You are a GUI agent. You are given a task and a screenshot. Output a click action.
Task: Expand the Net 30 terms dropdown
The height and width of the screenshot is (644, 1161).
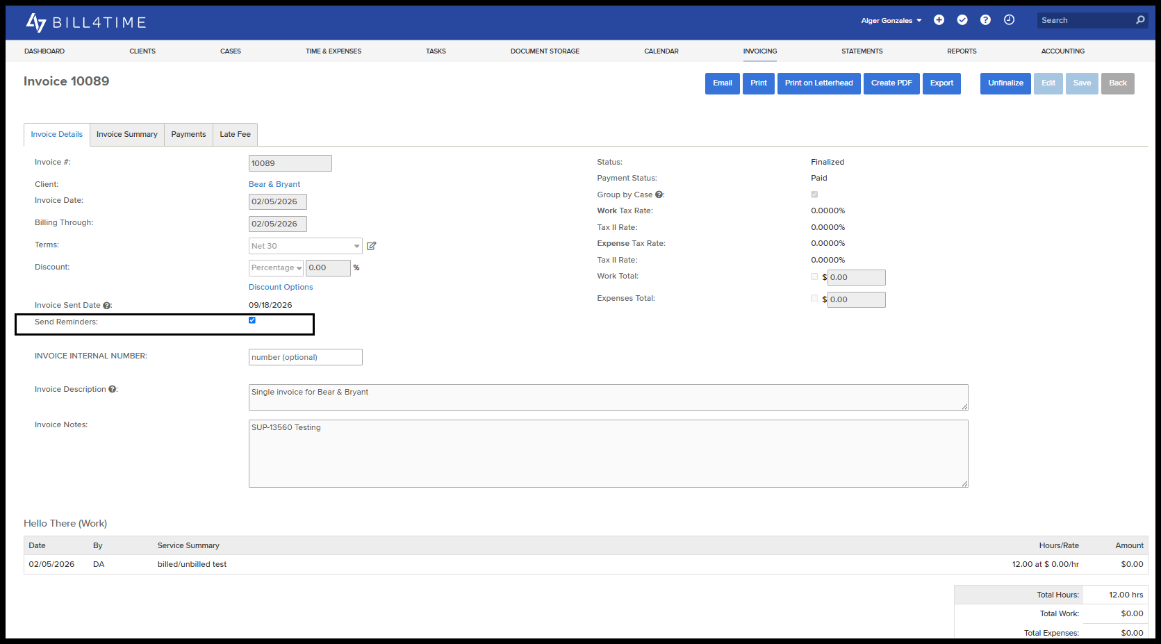point(306,246)
